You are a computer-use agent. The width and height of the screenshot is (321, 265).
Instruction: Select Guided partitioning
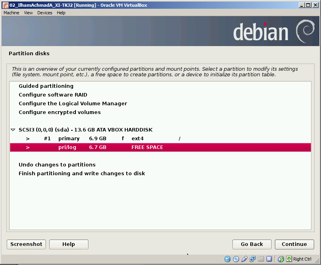coord(46,86)
